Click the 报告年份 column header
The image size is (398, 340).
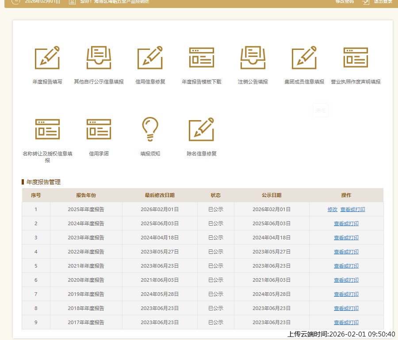coord(86,195)
